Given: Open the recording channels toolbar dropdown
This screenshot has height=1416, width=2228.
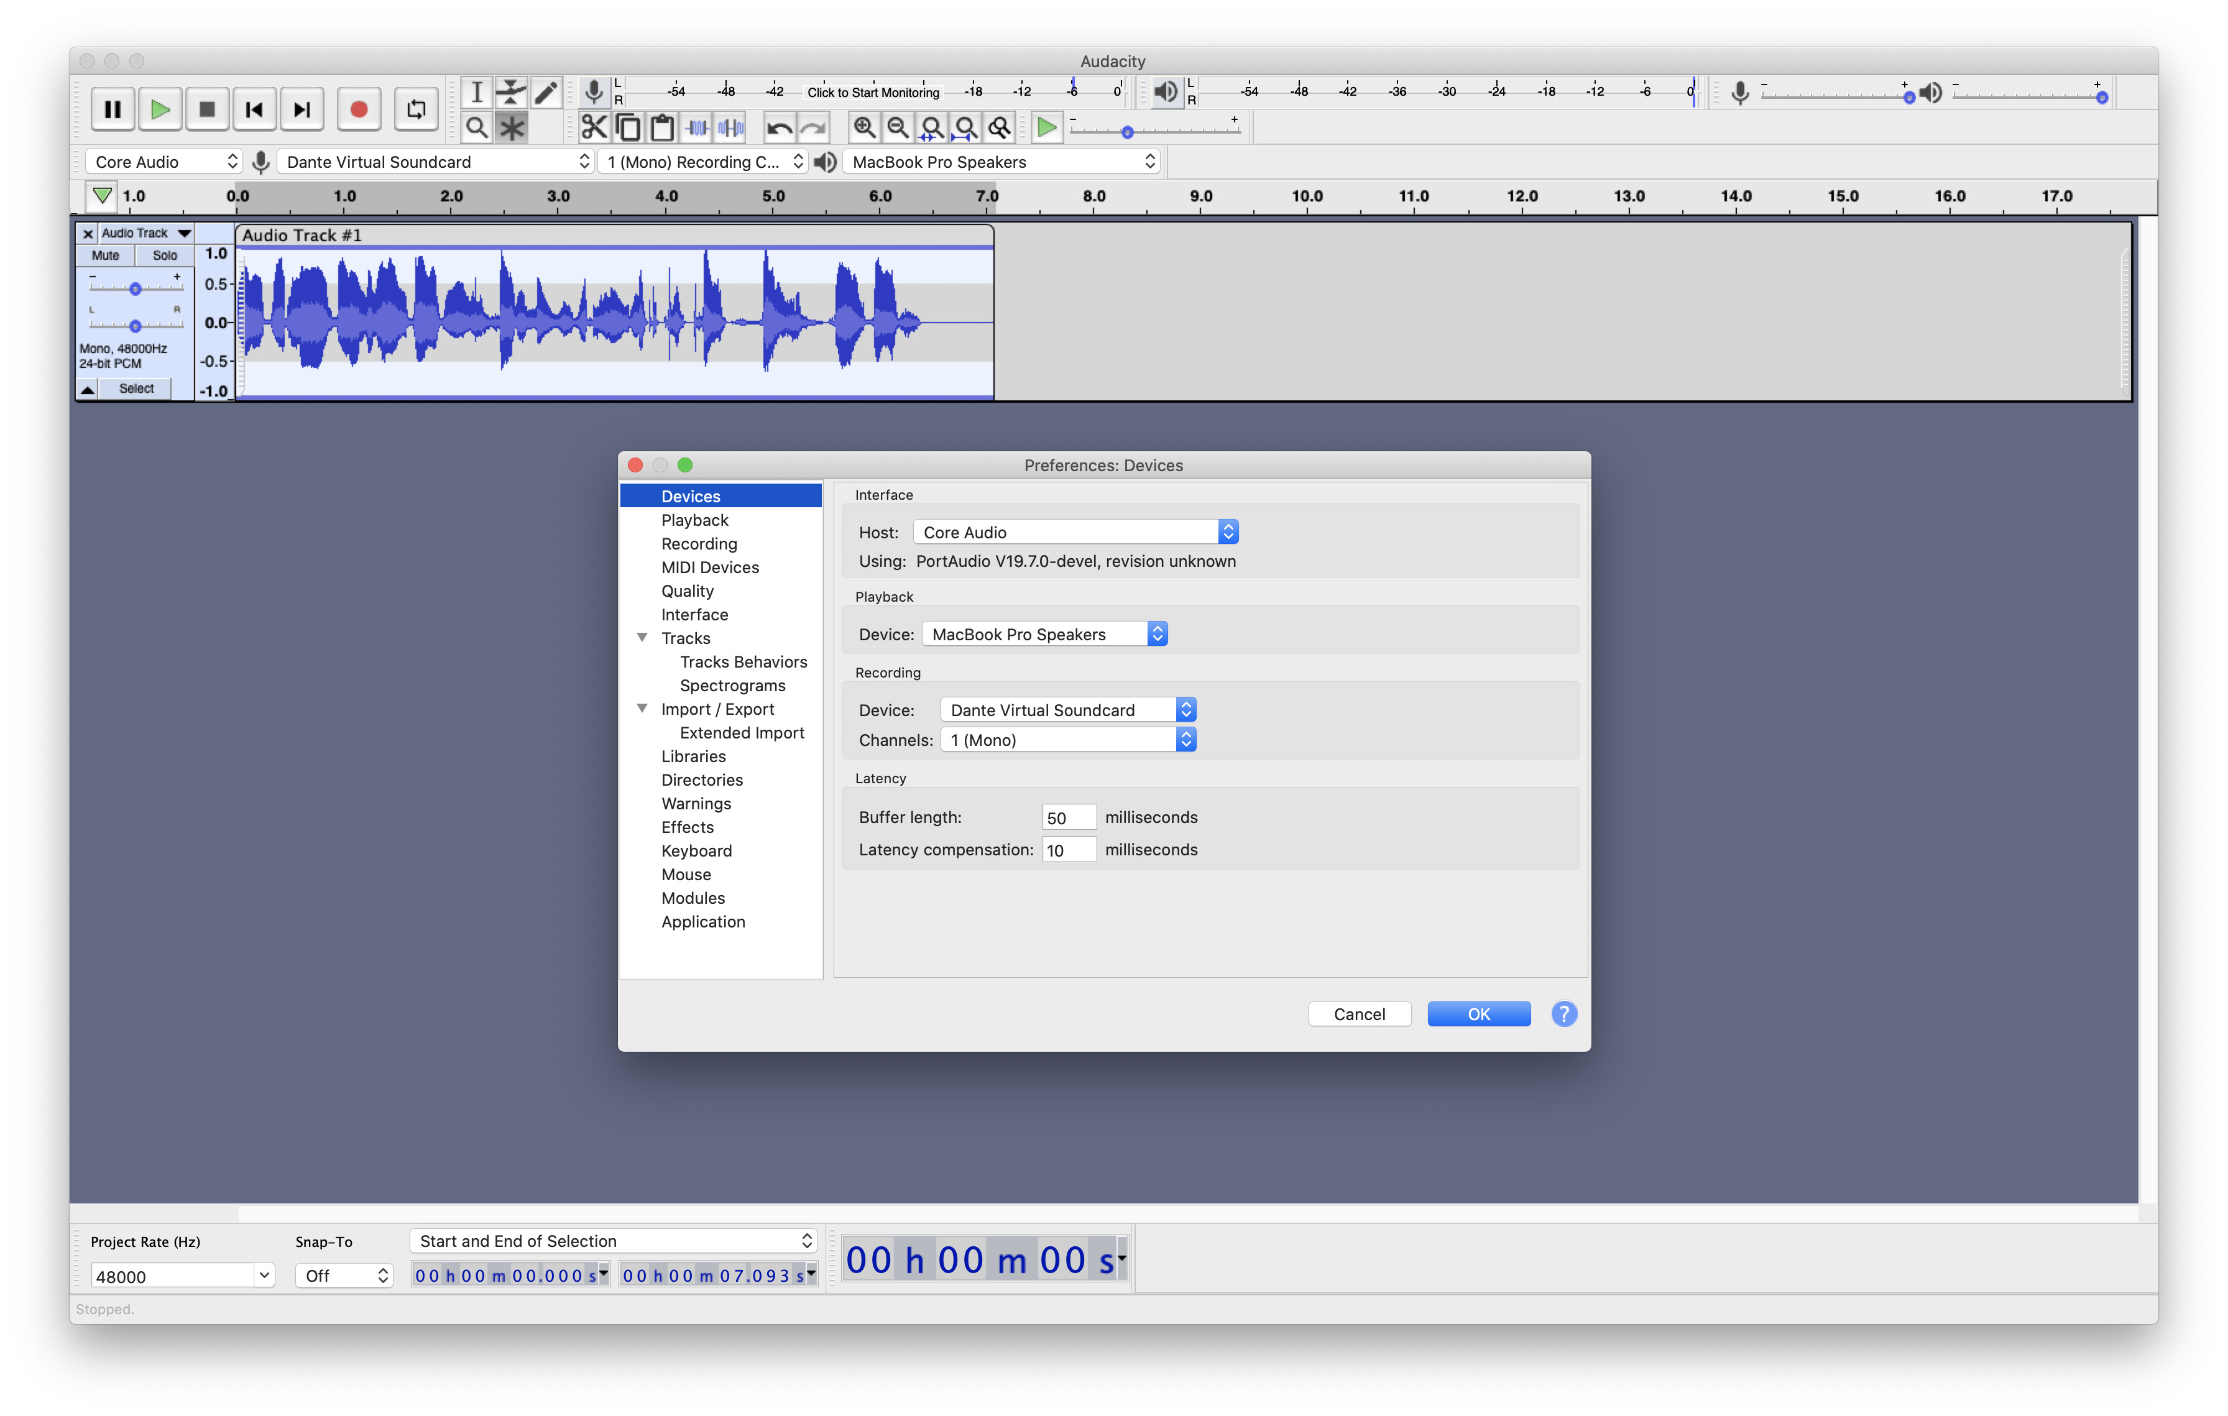Looking at the screenshot, I should click(703, 162).
